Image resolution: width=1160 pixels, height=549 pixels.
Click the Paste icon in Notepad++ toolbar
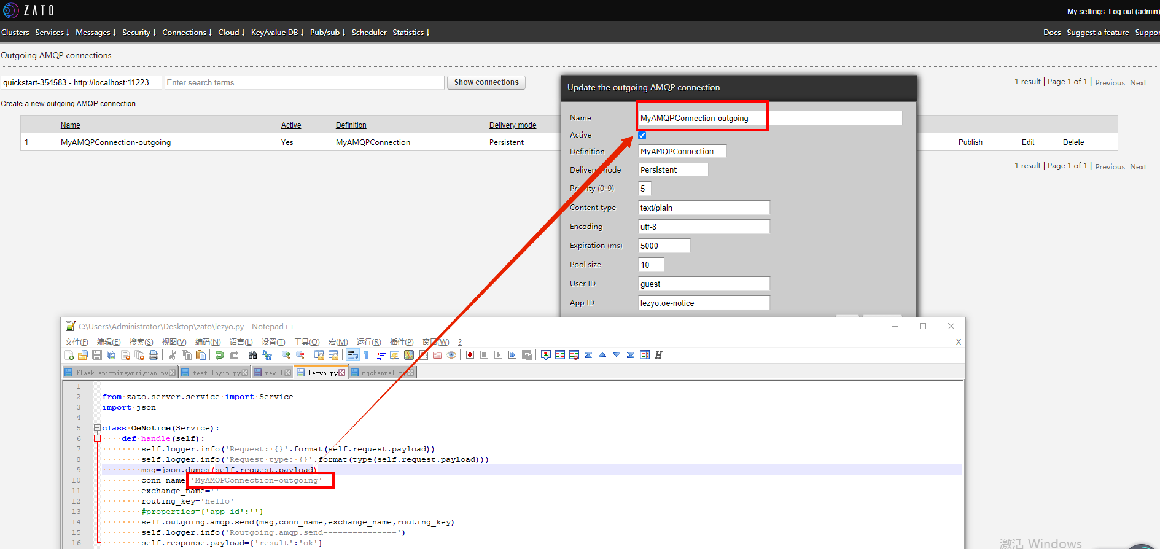[x=201, y=355]
